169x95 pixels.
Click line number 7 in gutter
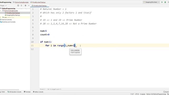click(33, 31)
